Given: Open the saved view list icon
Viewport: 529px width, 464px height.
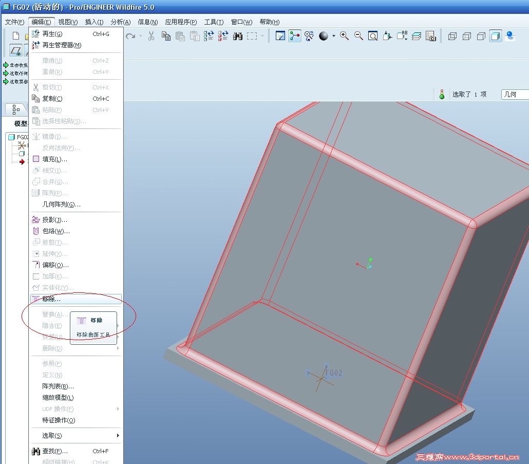Looking at the screenshot, I should (x=402, y=36).
